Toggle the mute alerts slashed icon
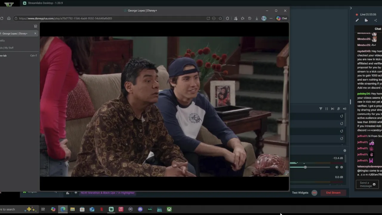The width and height of the screenshot is (382, 215). [x=338, y=109]
